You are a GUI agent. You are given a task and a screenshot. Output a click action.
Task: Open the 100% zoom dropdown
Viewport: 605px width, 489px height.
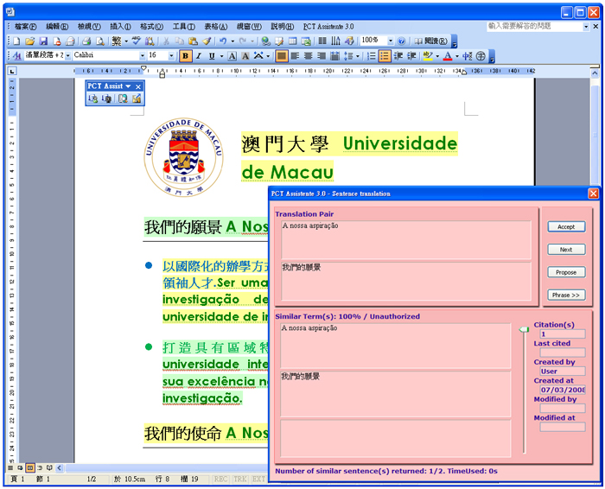pos(391,41)
